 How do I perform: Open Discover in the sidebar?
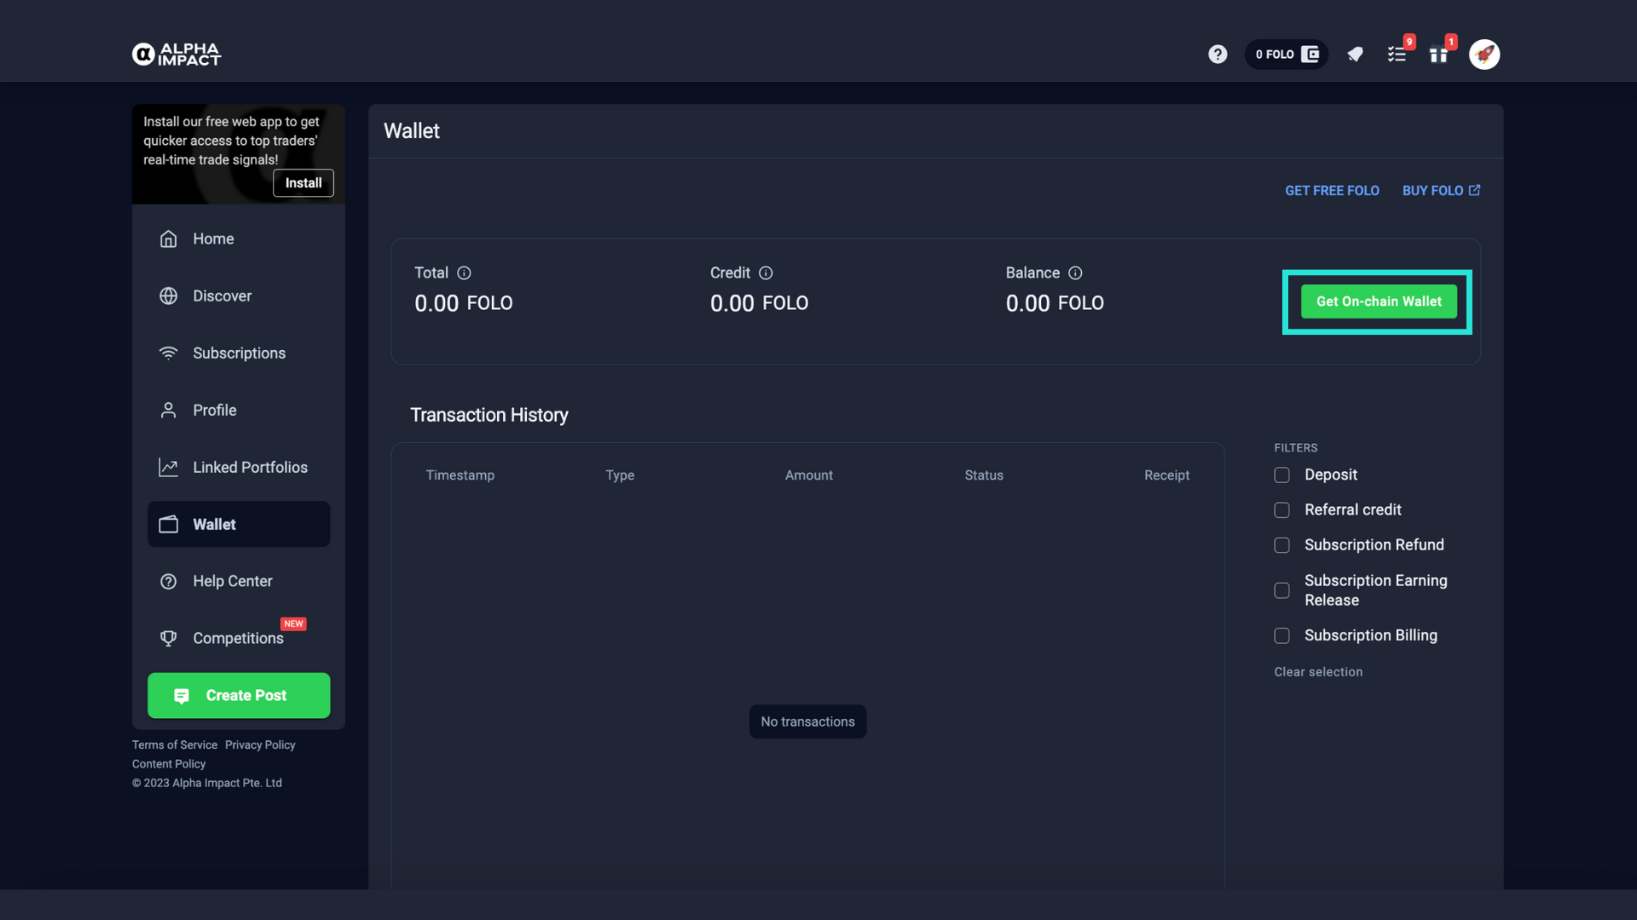click(239, 296)
